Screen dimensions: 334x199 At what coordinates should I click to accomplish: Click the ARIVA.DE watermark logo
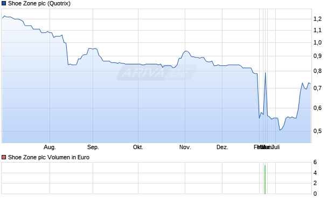click(x=157, y=72)
